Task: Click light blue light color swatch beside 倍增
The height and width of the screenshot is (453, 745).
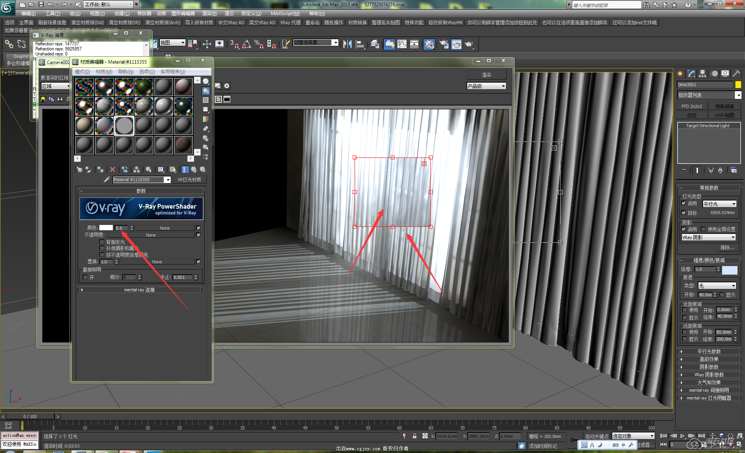Action: pos(729,270)
